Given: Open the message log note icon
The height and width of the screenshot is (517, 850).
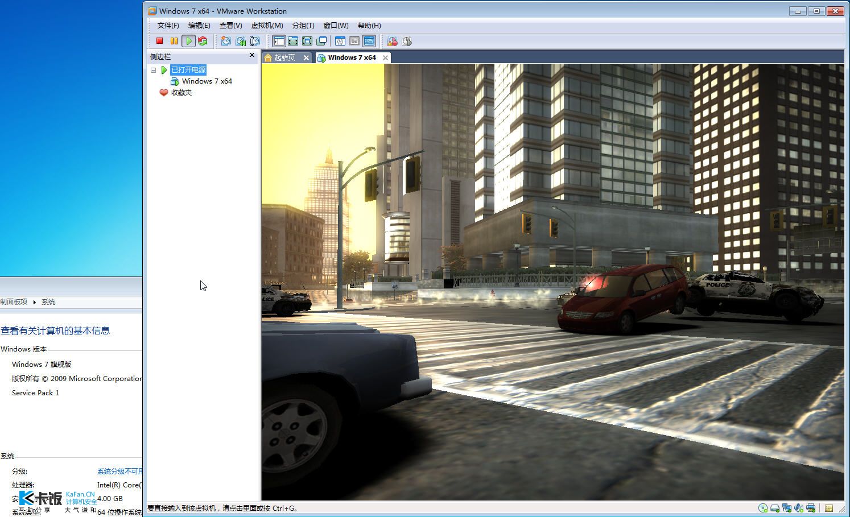Looking at the screenshot, I should [x=829, y=508].
